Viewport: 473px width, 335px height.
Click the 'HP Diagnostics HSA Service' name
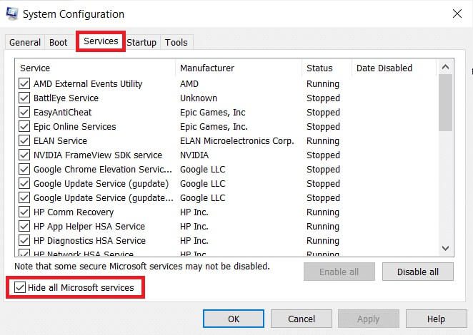point(89,241)
